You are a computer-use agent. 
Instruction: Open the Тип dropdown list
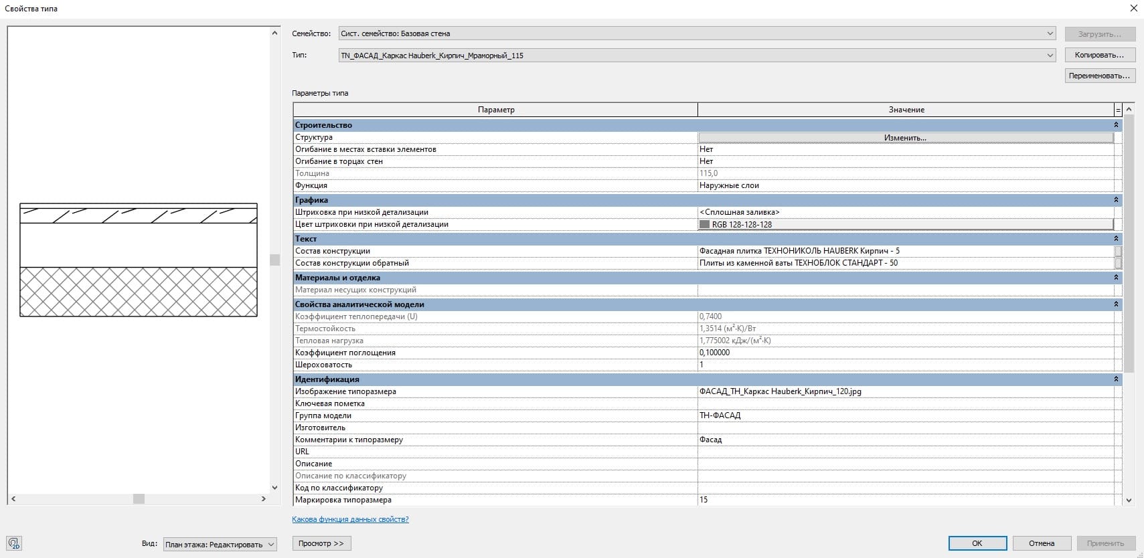(x=1050, y=56)
